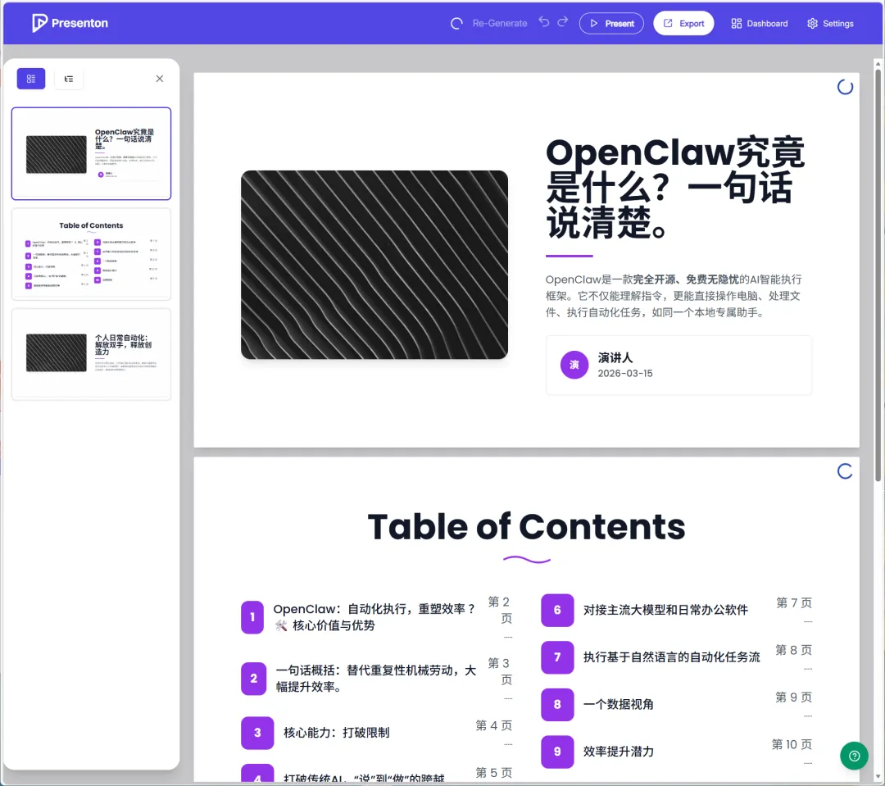
Task: Open the green help button
Action: [854, 756]
